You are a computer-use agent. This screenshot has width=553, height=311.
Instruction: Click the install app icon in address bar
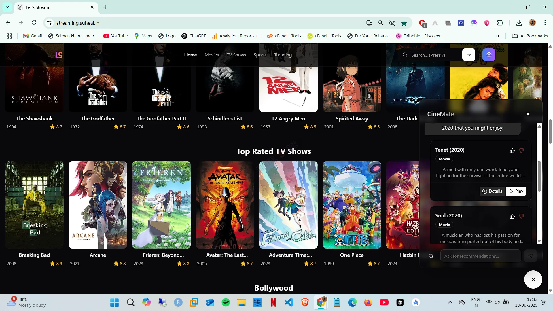point(369,23)
